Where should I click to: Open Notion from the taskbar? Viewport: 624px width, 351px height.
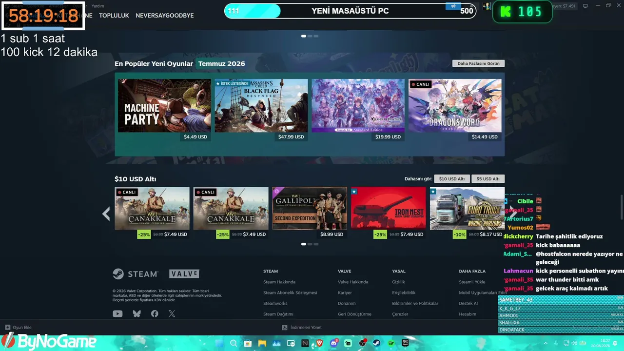pyautogui.click(x=305, y=343)
